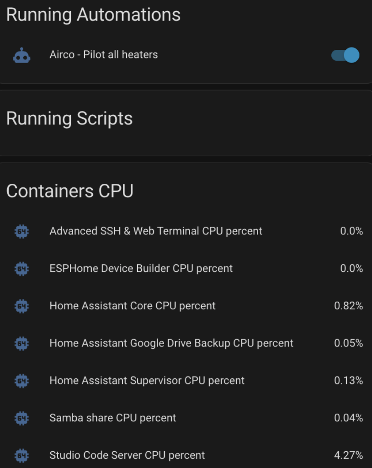Click the Running Scripts card heading
Image resolution: width=372 pixels, height=468 pixels.
[69, 119]
